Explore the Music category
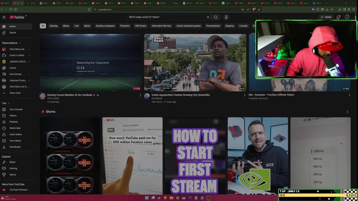 point(16,162)
